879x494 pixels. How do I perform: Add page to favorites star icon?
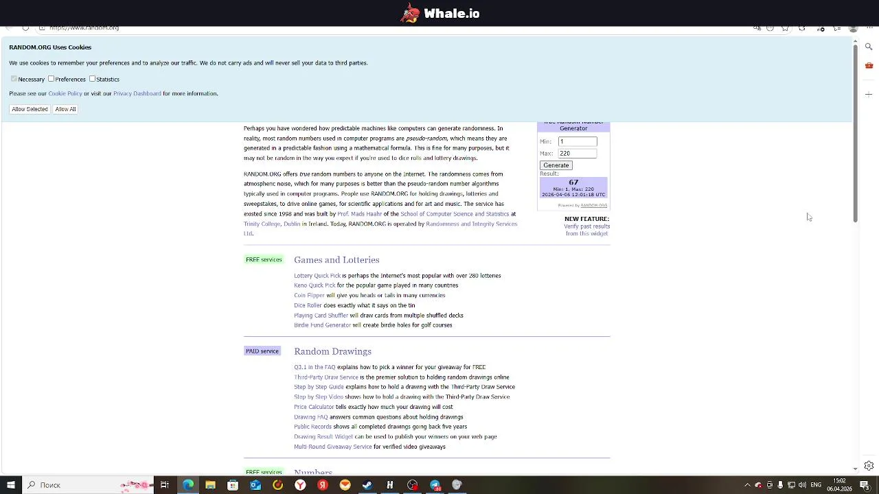click(x=785, y=28)
